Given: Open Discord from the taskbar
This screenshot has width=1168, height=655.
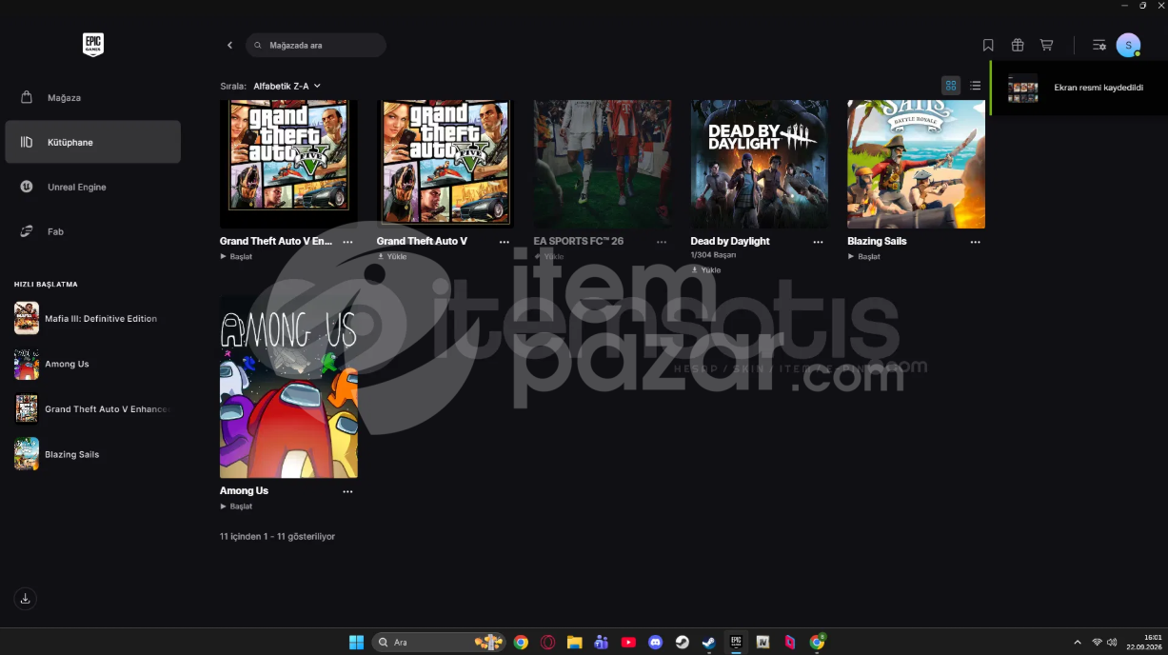Looking at the screenshot, I should [x=655, y=643].
